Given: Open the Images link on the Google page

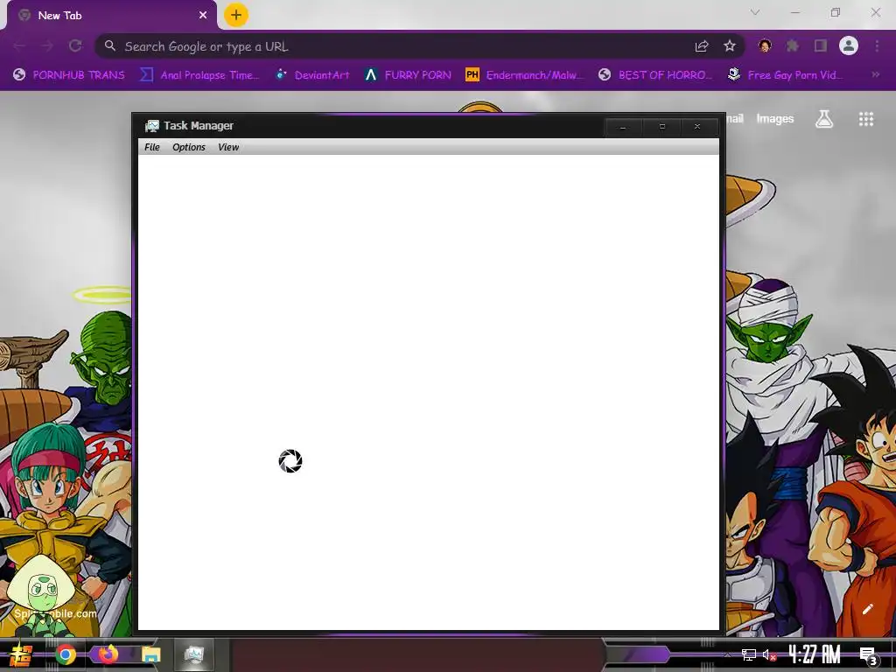Looking at the screenshot, I should click(x=775, y=119).
